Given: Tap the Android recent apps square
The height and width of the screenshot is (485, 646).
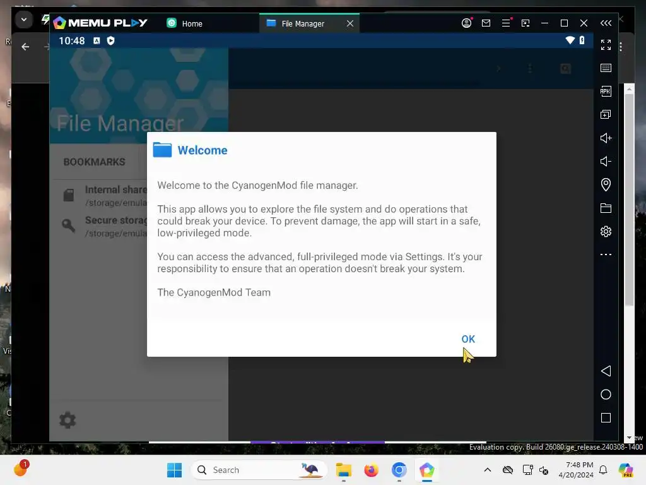Looking at the screenshot, I should tap(606, 418).
